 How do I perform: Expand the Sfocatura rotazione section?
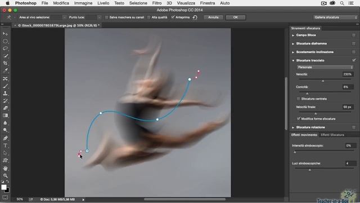point(293,127)
